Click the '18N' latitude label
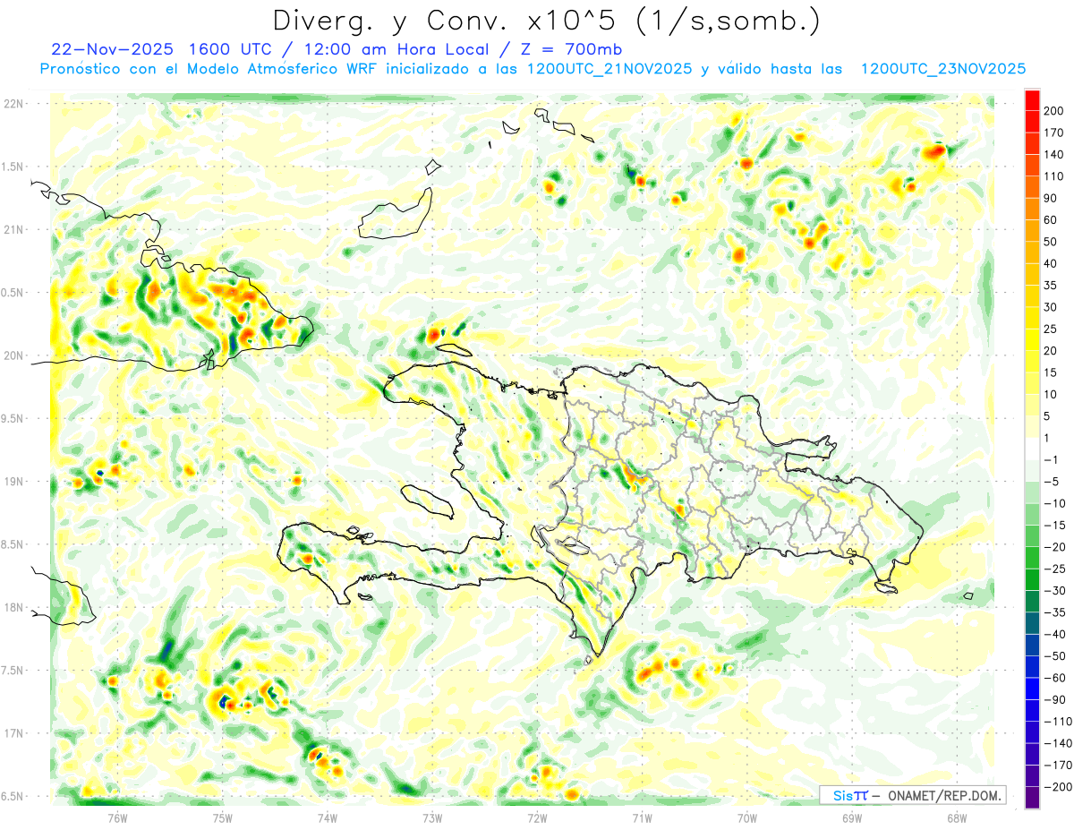This screenshot has width=1074, height=830. click(x=13, y=607)
